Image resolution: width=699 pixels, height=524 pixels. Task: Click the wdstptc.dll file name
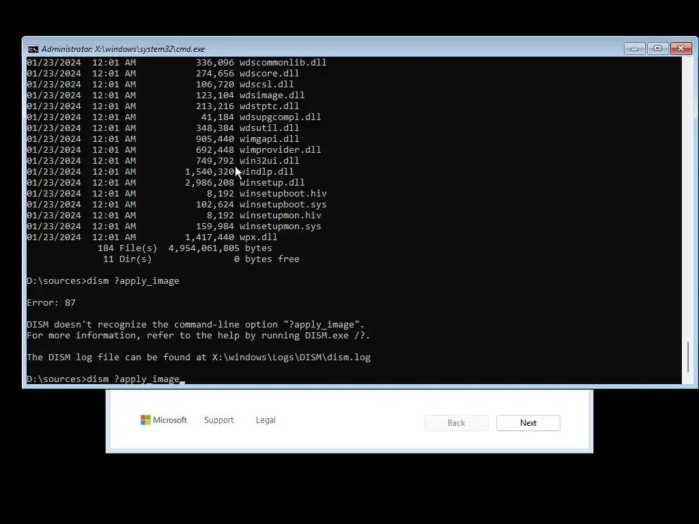[269, 106]
